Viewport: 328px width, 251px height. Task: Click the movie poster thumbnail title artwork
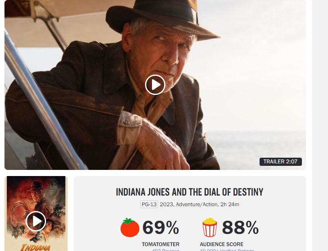coord(35,248)
